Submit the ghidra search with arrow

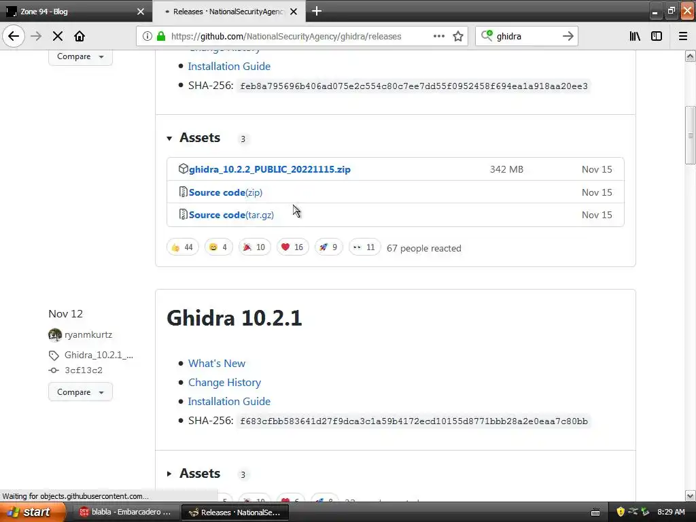tap(568, 36)
